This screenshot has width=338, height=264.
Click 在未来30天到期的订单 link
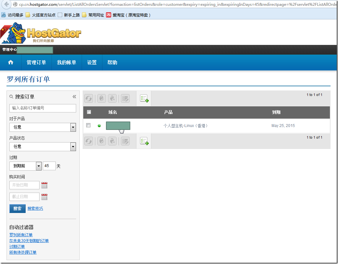pyautogui.click(x=29, y=240)
